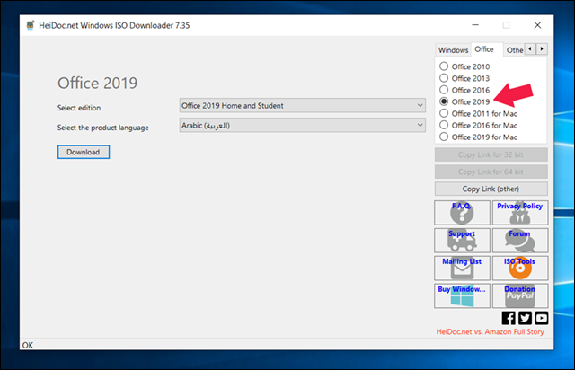Switch to the Other tab

coord(515,50)
